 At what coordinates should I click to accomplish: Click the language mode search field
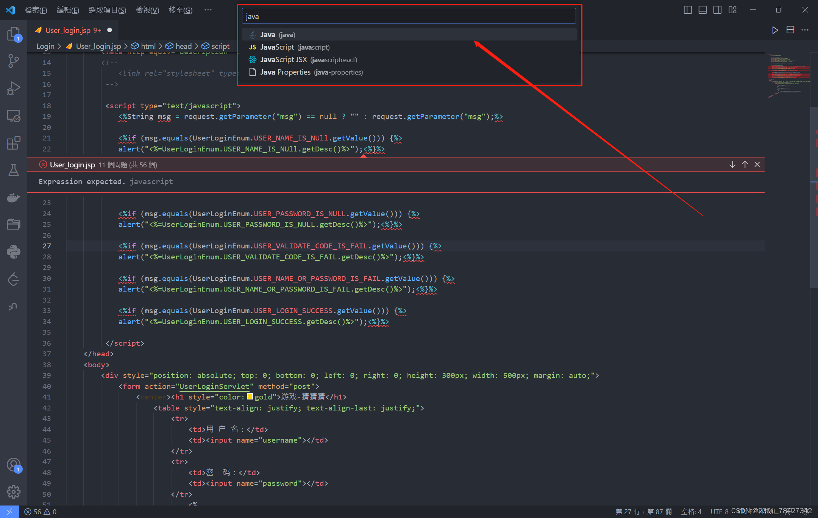[x=409, y=16]
